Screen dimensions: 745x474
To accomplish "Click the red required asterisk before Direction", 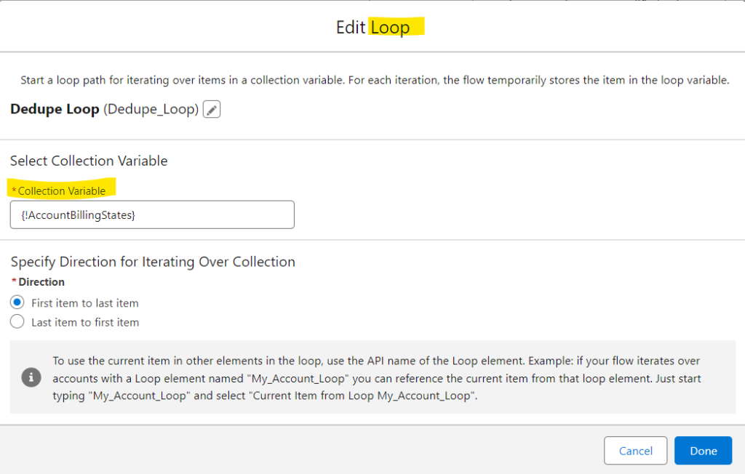I will [14, 281].
